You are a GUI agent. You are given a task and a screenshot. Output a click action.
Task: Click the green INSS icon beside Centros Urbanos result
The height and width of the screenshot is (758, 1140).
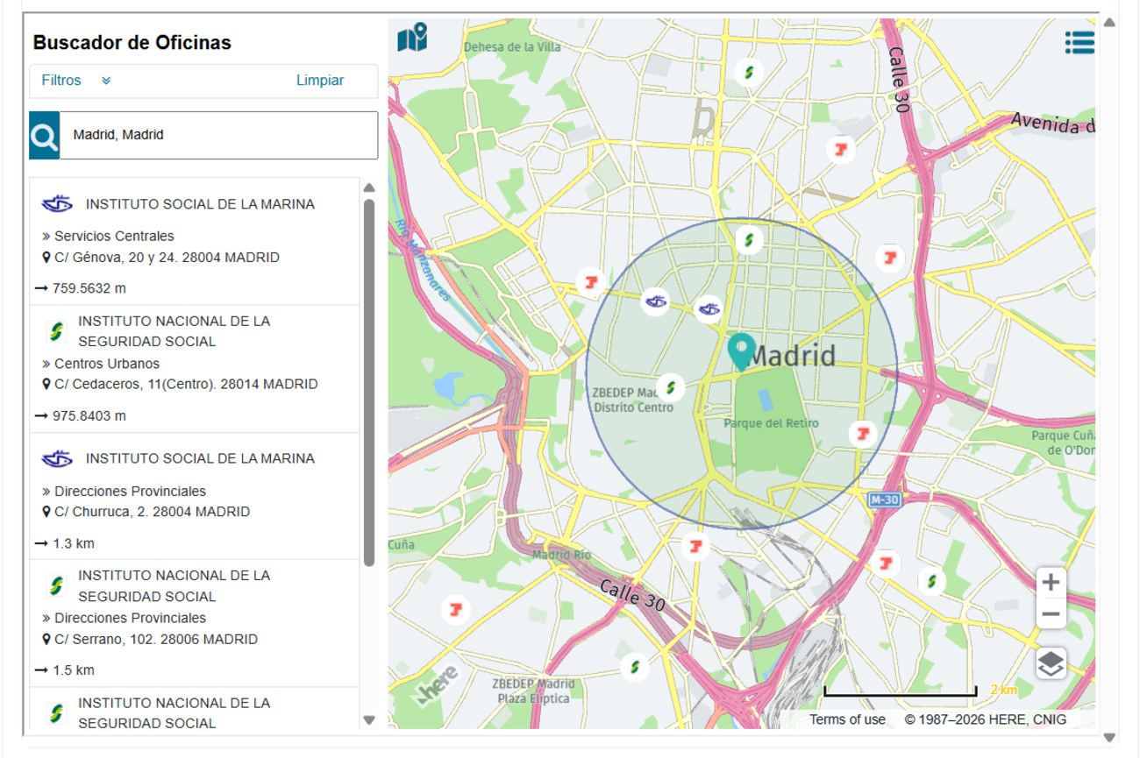[55, 330]
